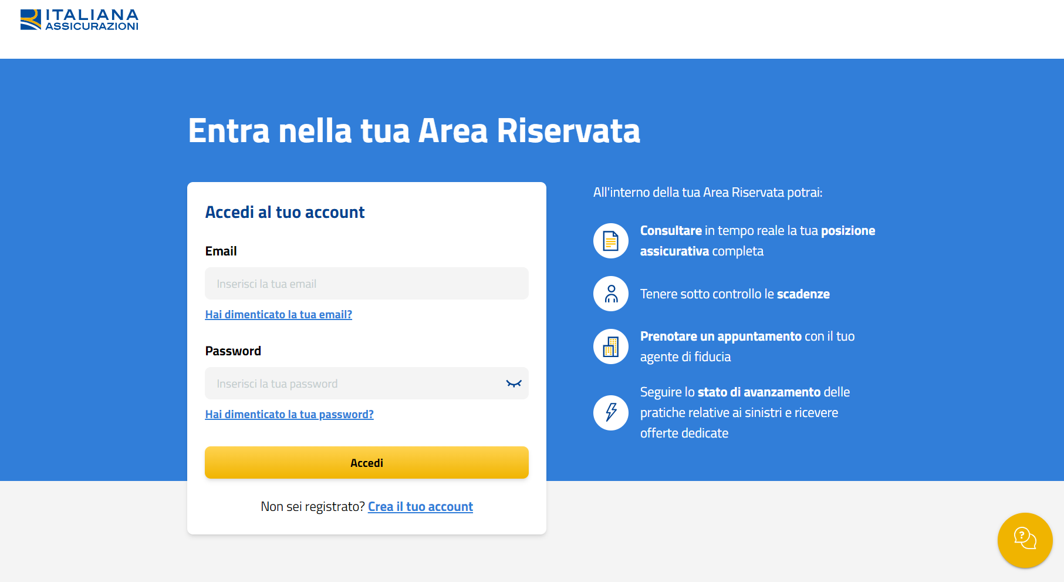Click the document icon beside Consultare

coord(611,241)
